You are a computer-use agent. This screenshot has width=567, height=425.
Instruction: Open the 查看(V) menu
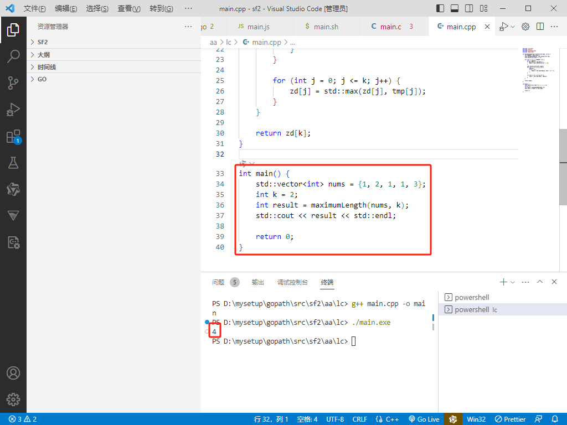pos(129,8)
